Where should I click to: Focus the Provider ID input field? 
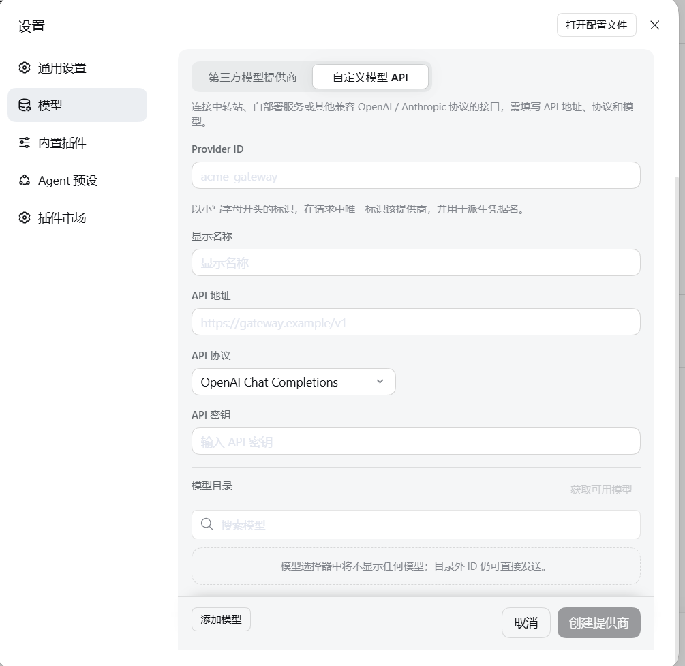[x=416, y=176]
